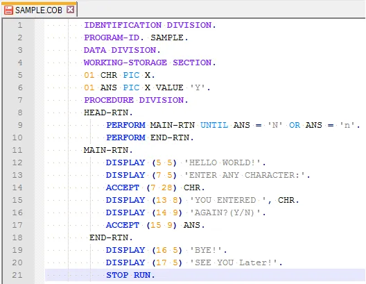Close the SAMPLE.COB tab
This screenshot has width=366, height=284.
pyautogui.click(x=70, y=10)
